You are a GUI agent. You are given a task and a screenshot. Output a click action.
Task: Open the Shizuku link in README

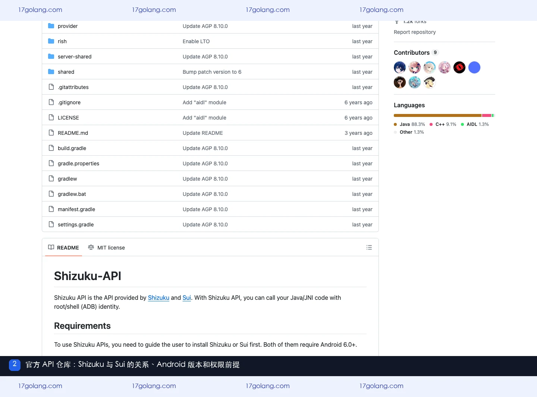click(x=158, y=298)
